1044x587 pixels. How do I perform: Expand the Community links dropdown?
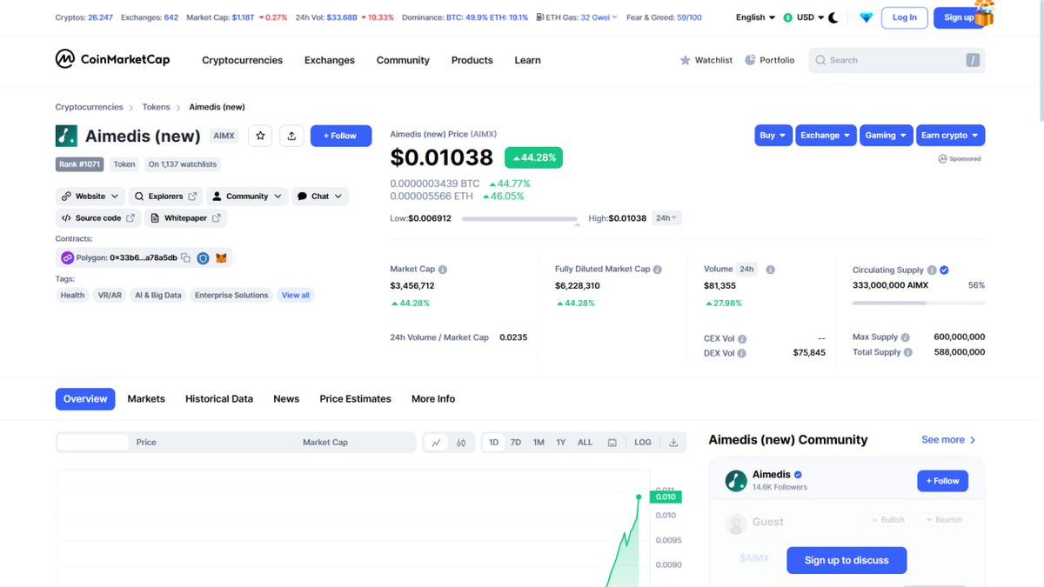pyautogui.click(x=247, y=197)
